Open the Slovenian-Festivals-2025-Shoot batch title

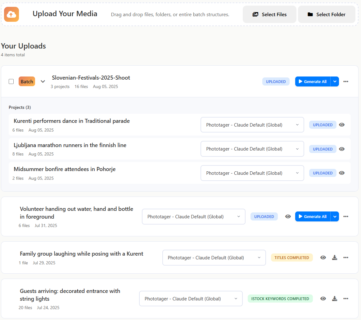point(91,78)
